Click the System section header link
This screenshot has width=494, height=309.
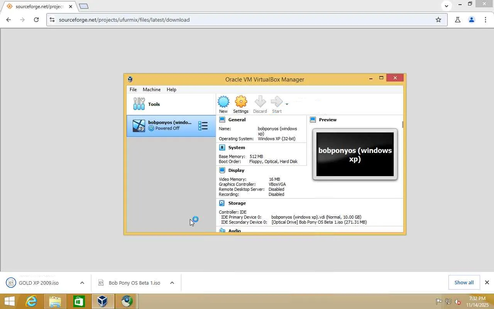pyautogui.click(x=237, y=148)
